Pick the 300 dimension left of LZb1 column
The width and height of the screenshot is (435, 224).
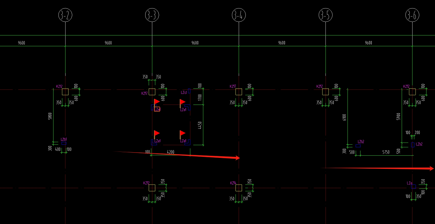50,148
